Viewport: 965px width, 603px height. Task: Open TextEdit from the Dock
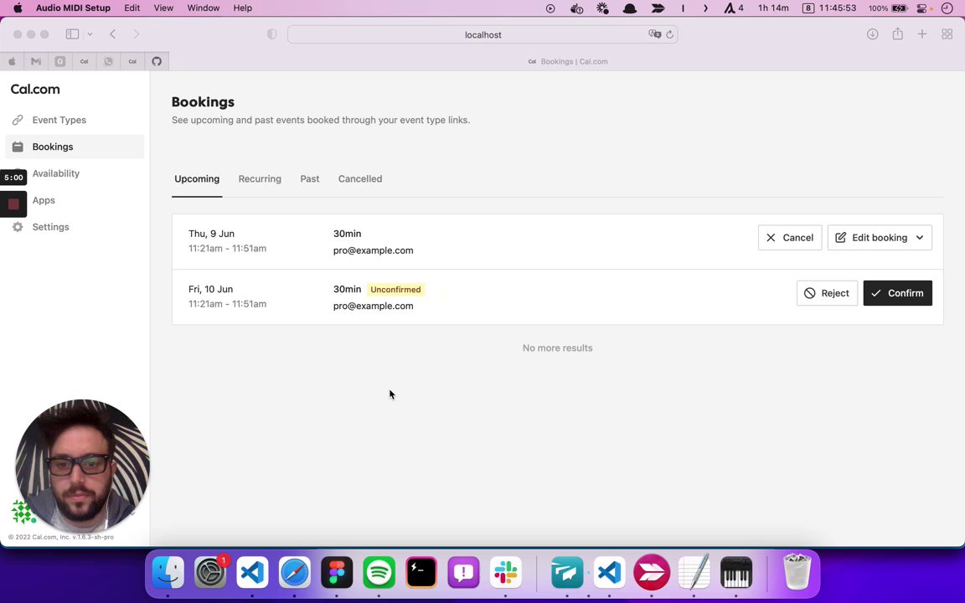[694, 572]
